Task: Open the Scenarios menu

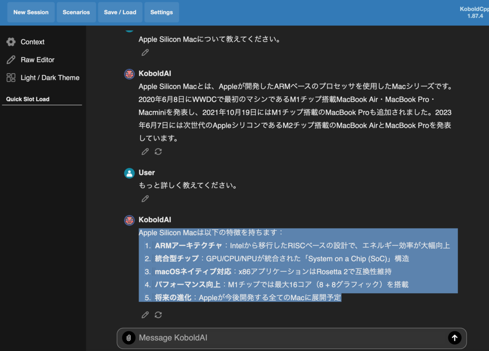Action: pyautogui.click(x=76, y=12)
